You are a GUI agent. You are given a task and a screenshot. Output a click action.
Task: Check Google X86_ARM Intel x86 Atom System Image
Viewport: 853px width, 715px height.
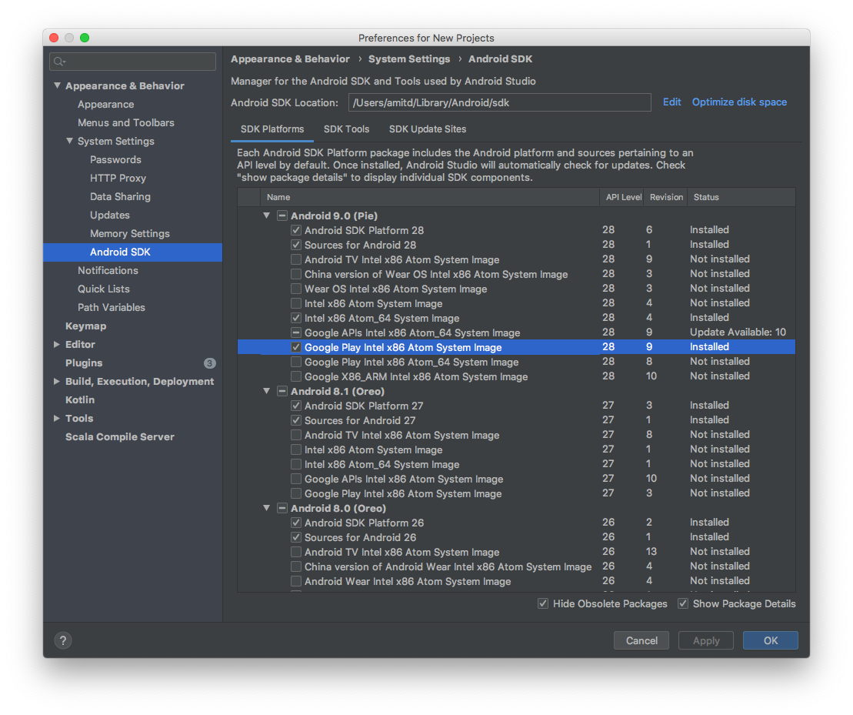pyautogui.click(x=296, y=376)
